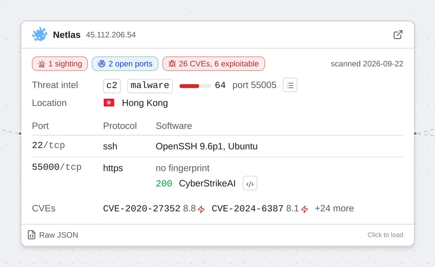Click the Port column header
Image resolution: width=435 pixels, height=267 pixels.
coord(40,126)
